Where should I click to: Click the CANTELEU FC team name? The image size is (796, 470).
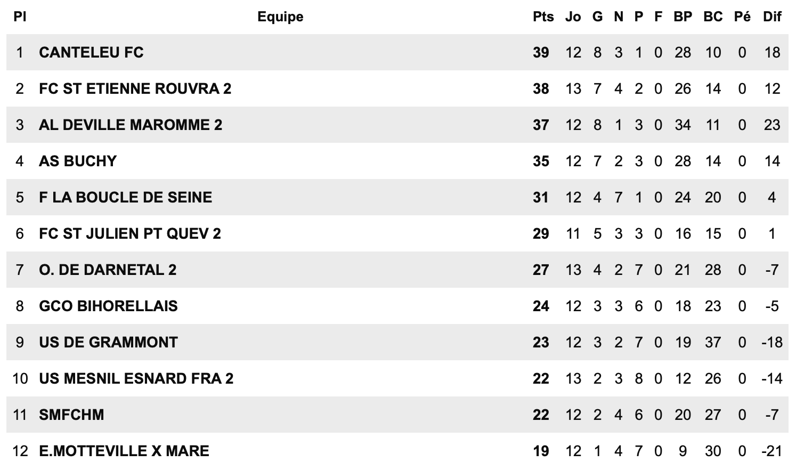[x=91, y=52]
